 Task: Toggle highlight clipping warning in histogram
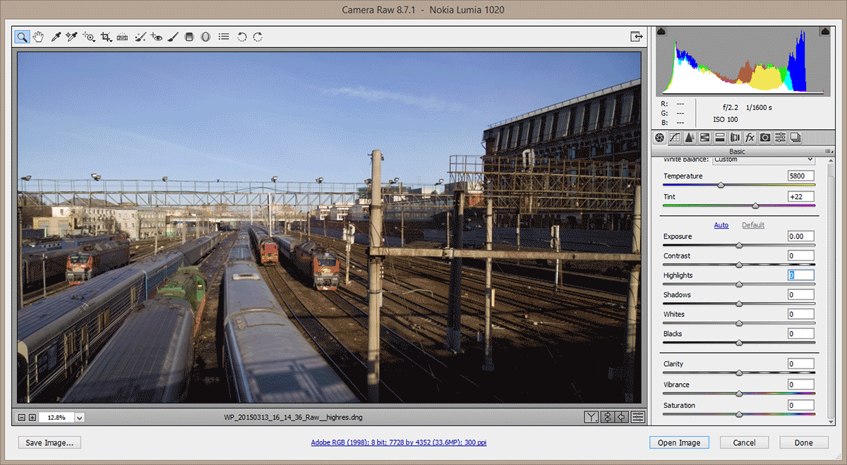tap(824, 32)
